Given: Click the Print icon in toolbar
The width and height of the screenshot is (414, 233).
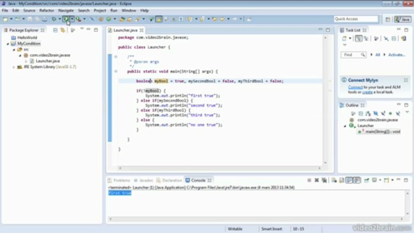Looking at the screenshot, I should coord(44,19).
